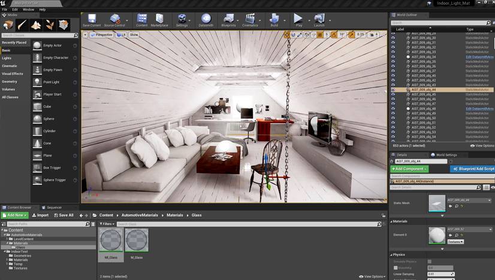Select the Place mode icon
This screenshot has width=495, height=280.
(x=8, y=25)
